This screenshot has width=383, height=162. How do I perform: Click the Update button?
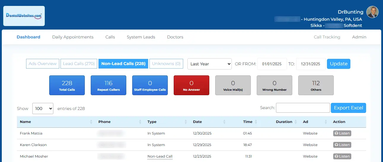(x=339, y=64)
